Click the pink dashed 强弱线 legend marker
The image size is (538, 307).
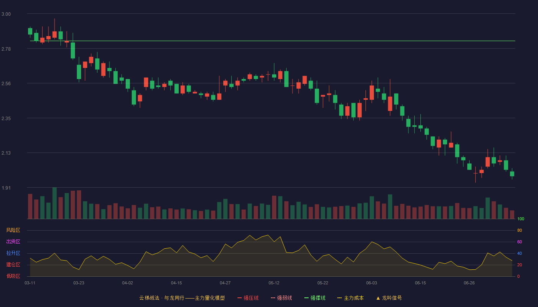(x=273, y=298)
